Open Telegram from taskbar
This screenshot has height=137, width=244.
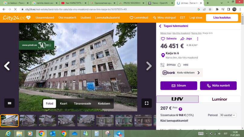(119, 133)
